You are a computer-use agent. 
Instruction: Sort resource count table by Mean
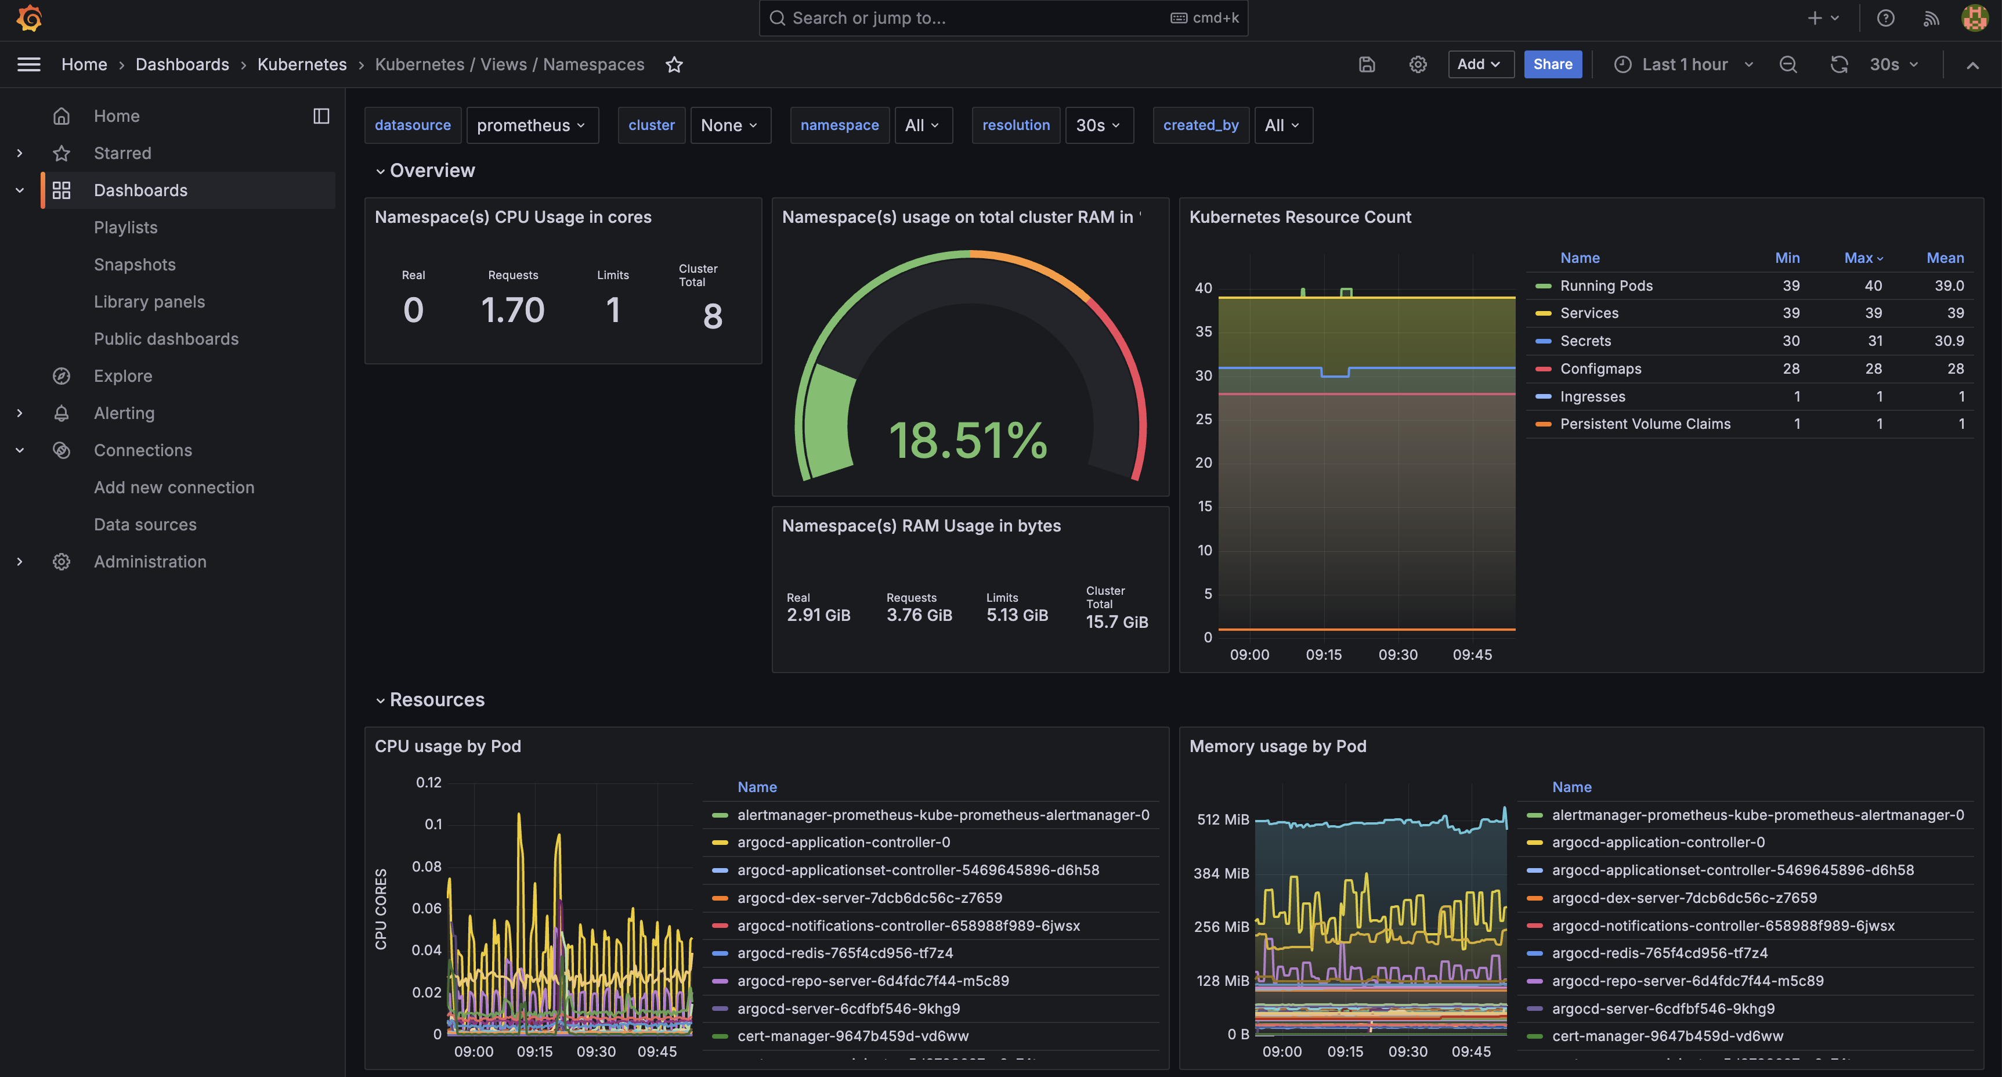point(1945,258)
